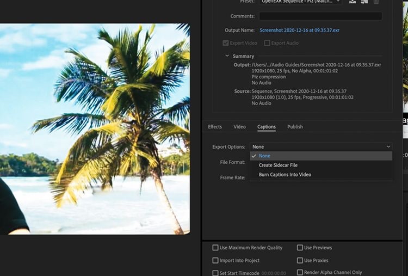The width and height of the screenshot is (408, 276).
Task: Click the Delete Preset trash icon
Action: click(376, 2)
